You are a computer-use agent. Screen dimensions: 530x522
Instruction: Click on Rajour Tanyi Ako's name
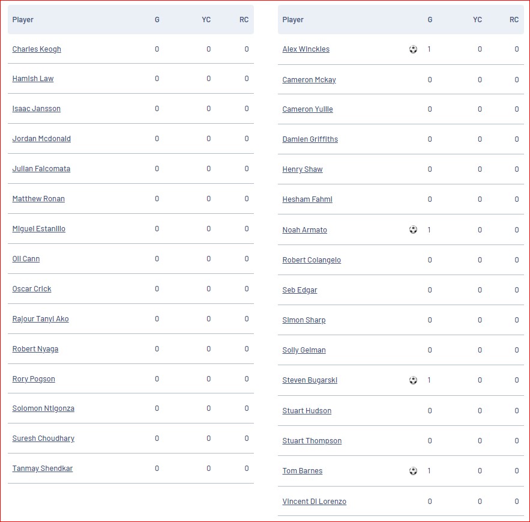click(40, 319)
